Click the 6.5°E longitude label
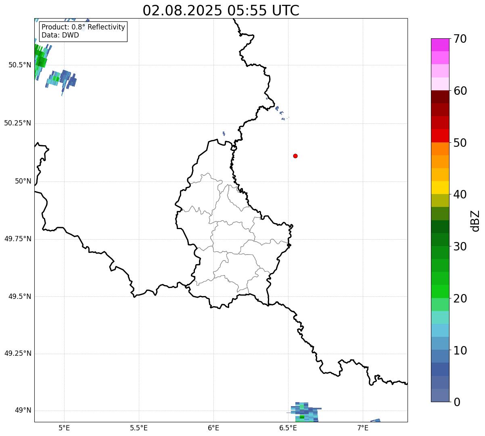 pyautogui.click(x=288, y=428)
